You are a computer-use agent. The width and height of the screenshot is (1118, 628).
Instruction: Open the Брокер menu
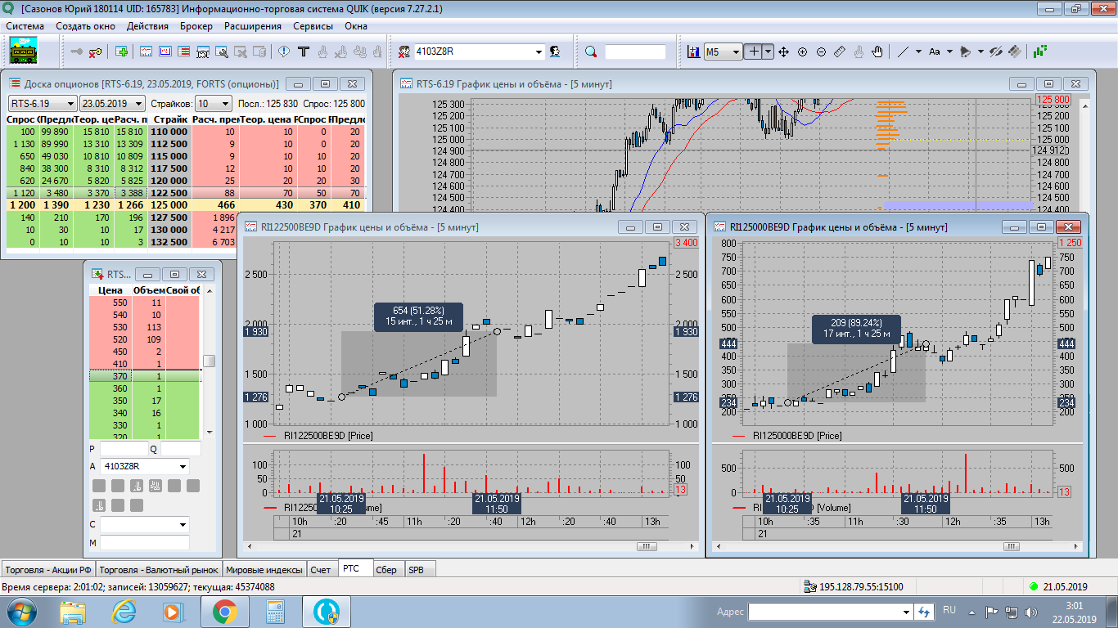coord(196,26)
